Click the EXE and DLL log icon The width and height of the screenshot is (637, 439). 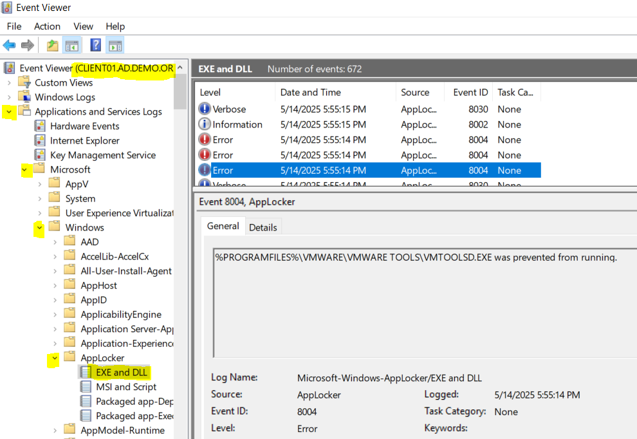[86, 372]
